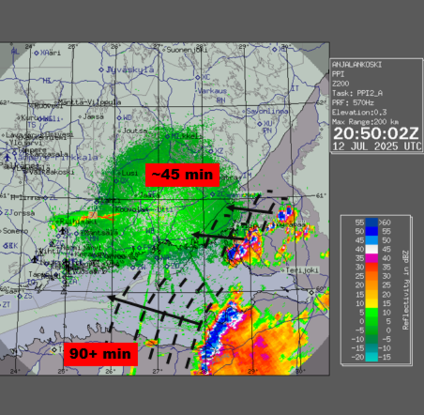The height and width of the screenshot is (415, 424).
Task: Select the small dot marker at Jämsä
Action: (80, 117)
